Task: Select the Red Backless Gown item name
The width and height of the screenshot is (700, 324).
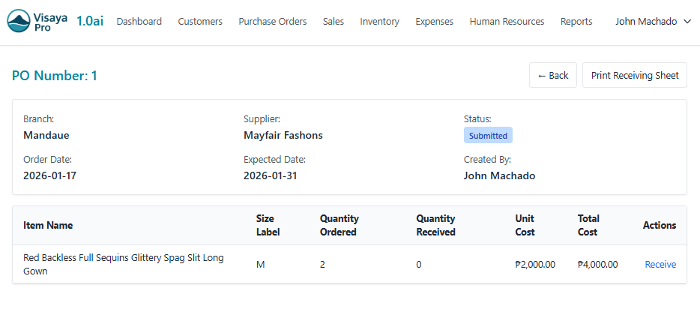Action: (124, 265)
